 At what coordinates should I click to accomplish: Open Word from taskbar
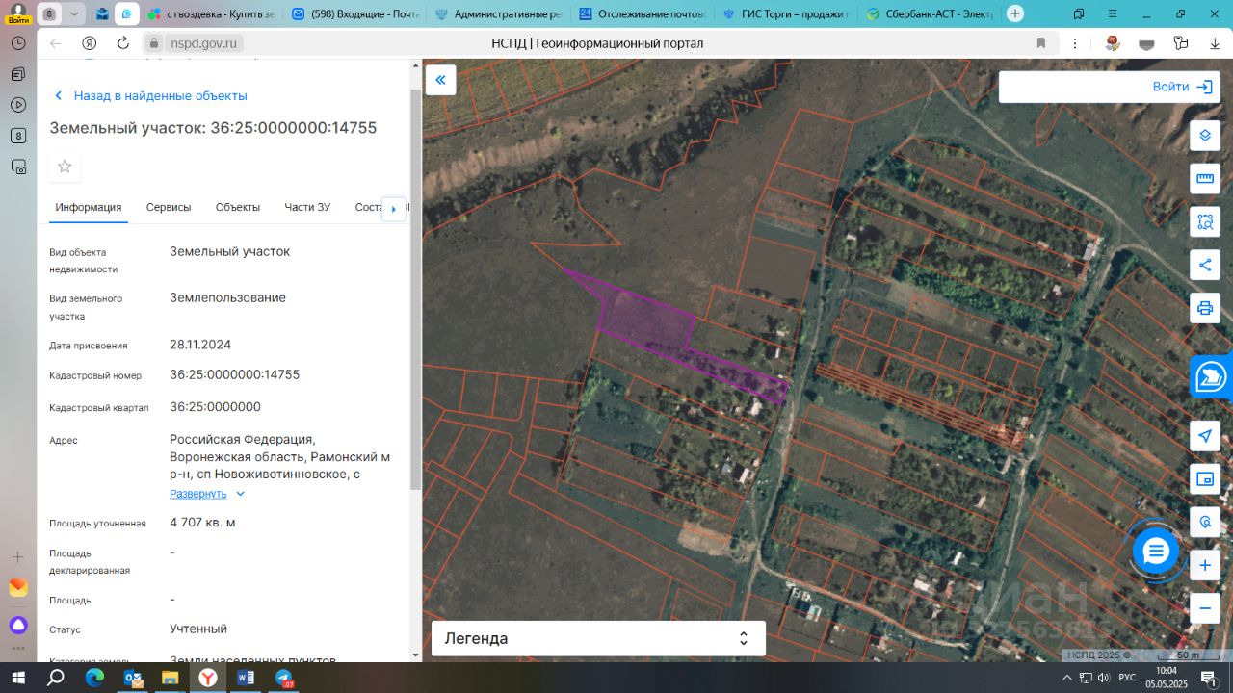pos(246,678)
